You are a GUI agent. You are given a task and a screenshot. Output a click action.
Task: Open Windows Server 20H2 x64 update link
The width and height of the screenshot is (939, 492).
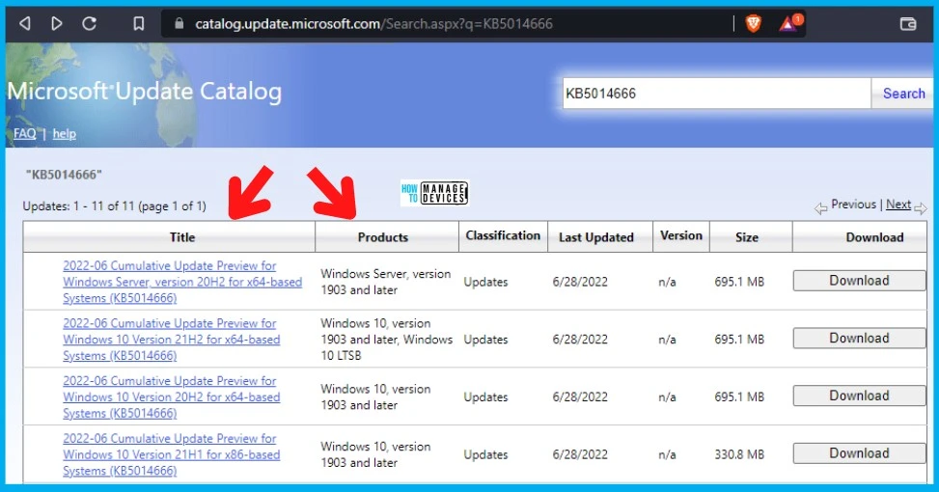[x=182, y=282]
